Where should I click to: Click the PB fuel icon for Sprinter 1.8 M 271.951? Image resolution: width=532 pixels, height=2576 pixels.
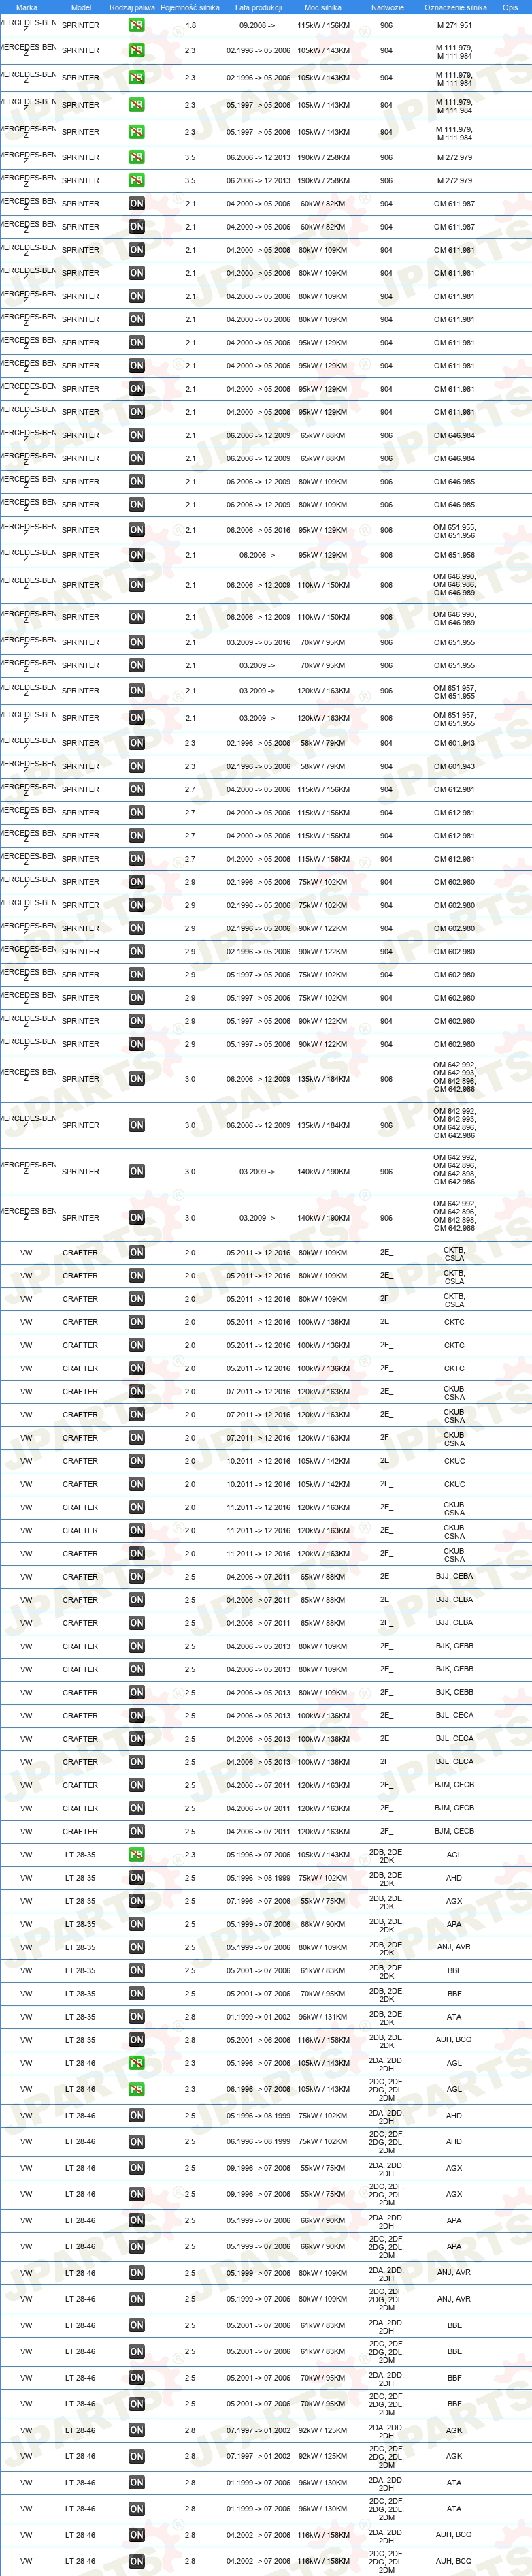tap(137, 25)
